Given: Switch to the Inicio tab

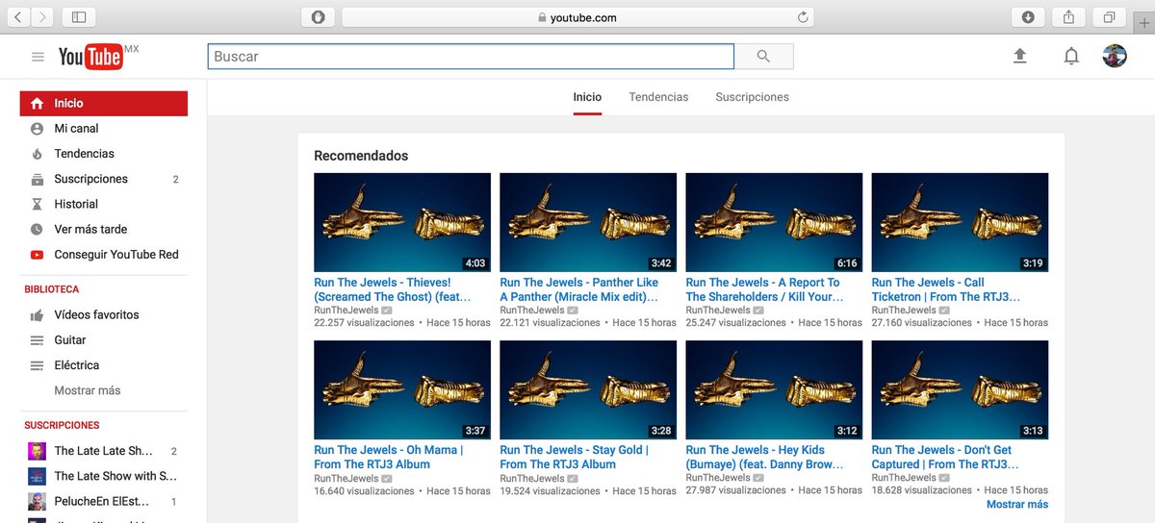Looking at the screenshot, I should point(587,97).
